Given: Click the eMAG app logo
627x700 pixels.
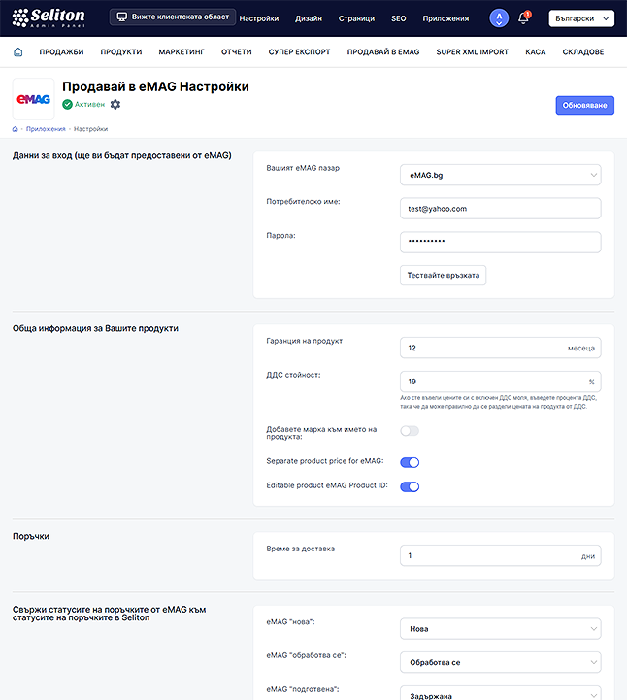Looking at the screenshot, I should click(x=33, y=99).
